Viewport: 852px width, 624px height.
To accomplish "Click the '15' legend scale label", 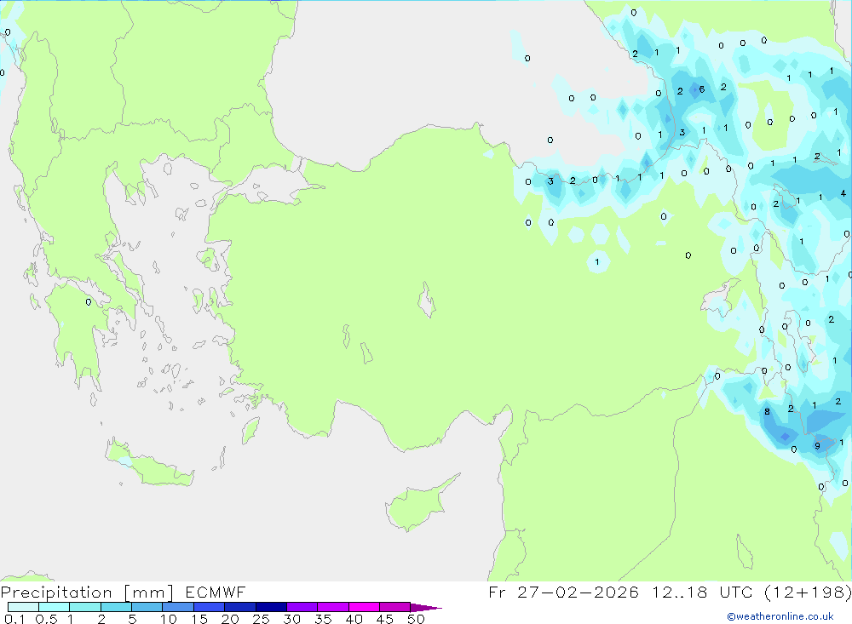I will (199, 619).
